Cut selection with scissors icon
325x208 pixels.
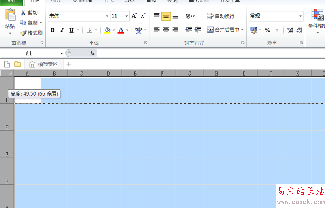click(23, 13)
